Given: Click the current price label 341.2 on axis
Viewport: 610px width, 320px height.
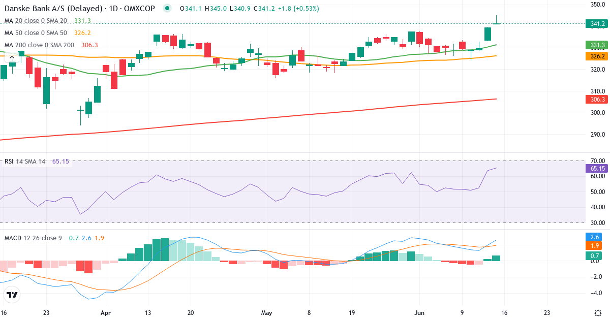Looking at the screenshot, I should pyautogui.click(x=597, y=24).
